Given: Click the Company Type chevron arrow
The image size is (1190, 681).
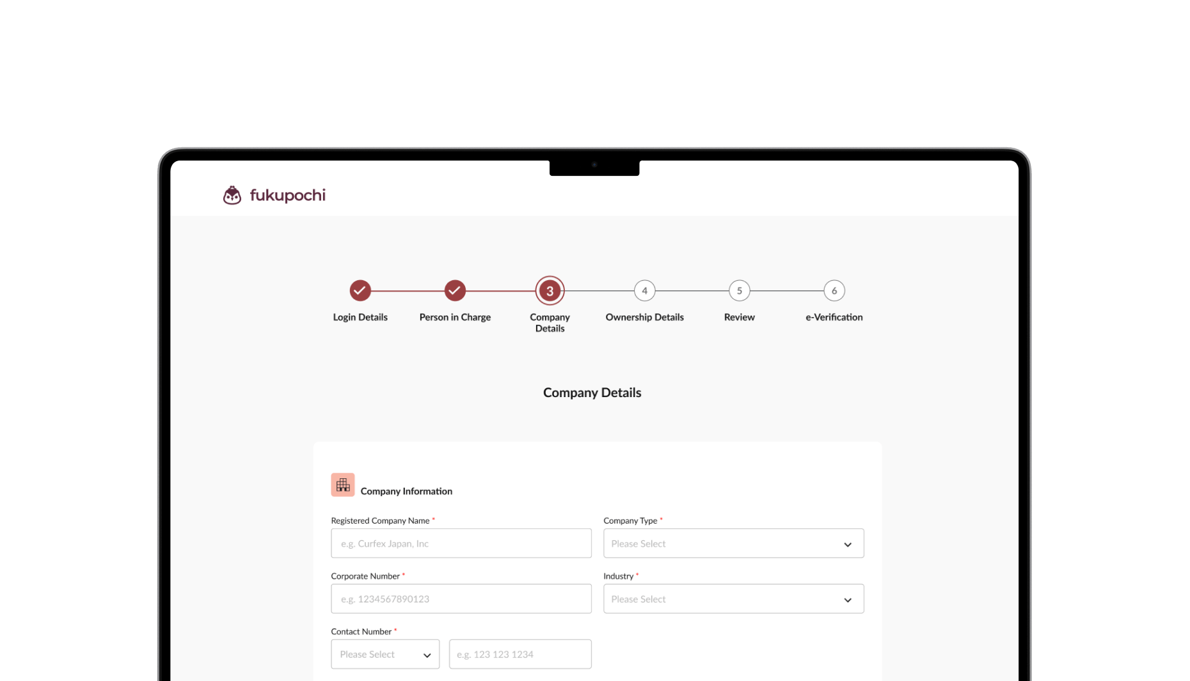Looking at the screenshot, I should click(x=848, y=544).
